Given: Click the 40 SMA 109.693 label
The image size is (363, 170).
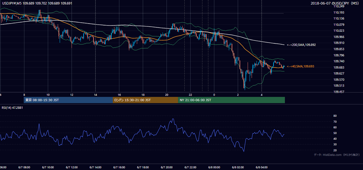Looking at the screenshot, I should 301,66.
